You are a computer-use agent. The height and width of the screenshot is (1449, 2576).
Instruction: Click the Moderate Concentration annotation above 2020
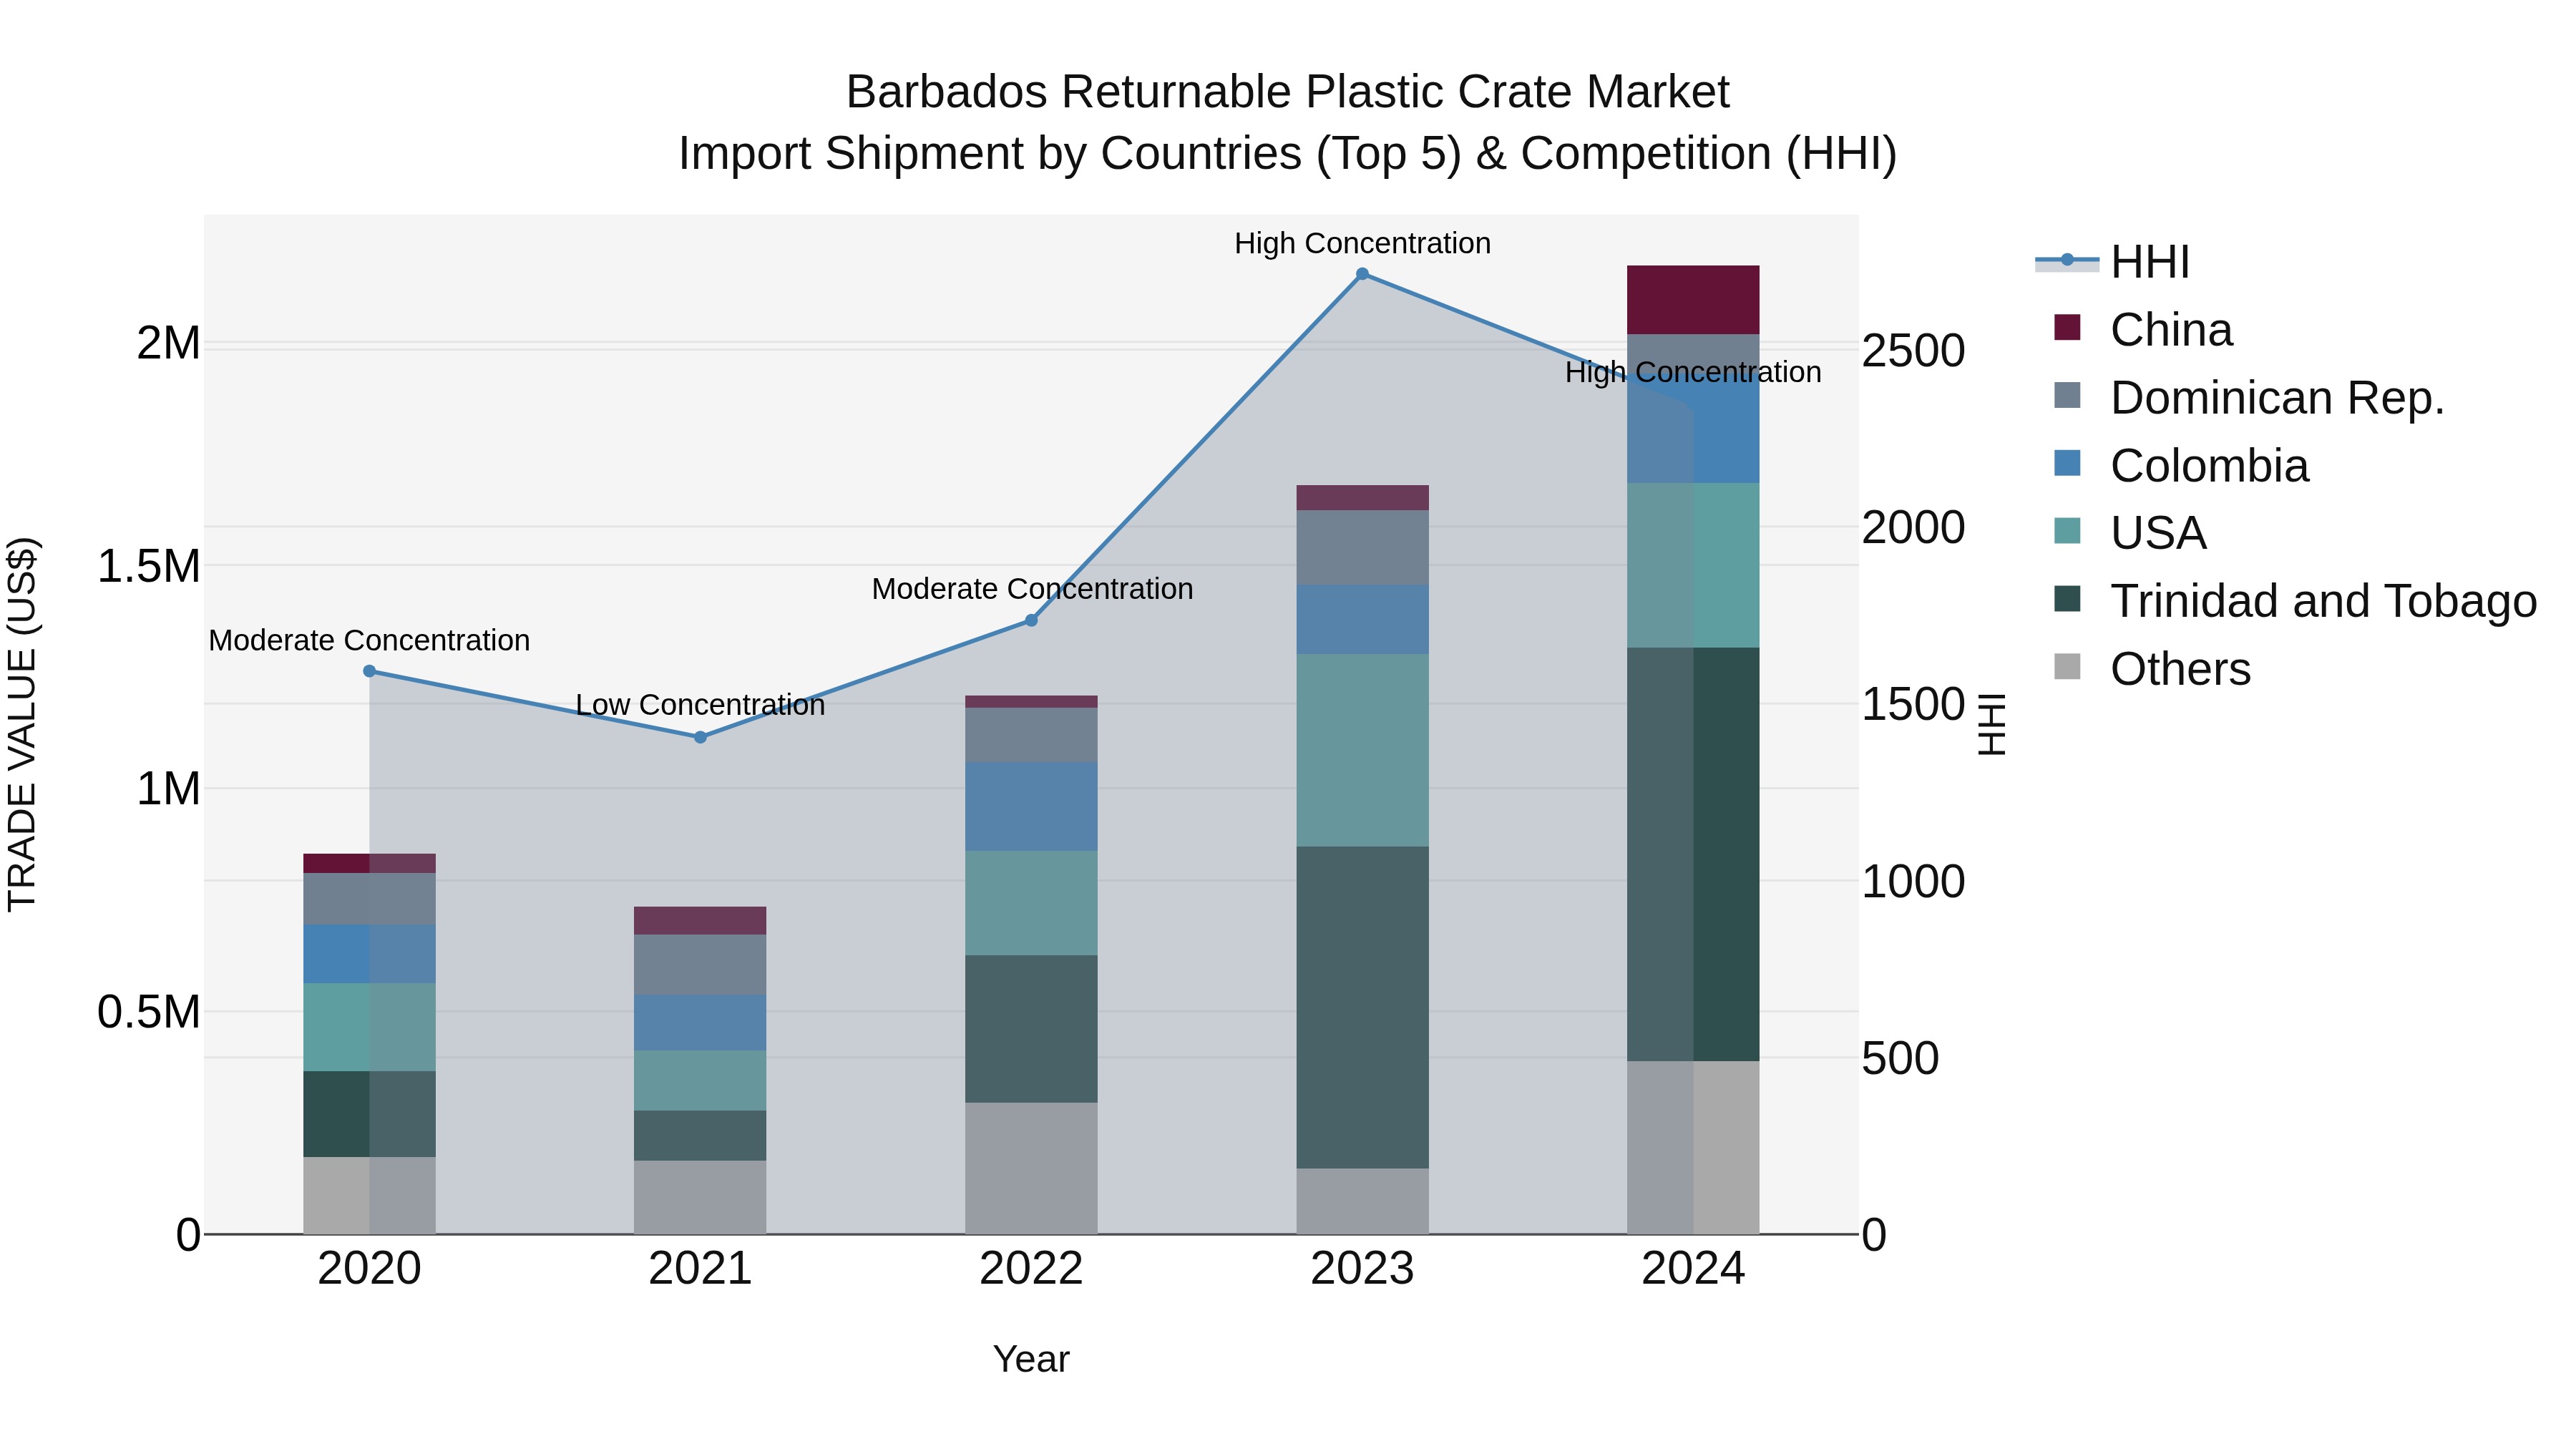369,640
